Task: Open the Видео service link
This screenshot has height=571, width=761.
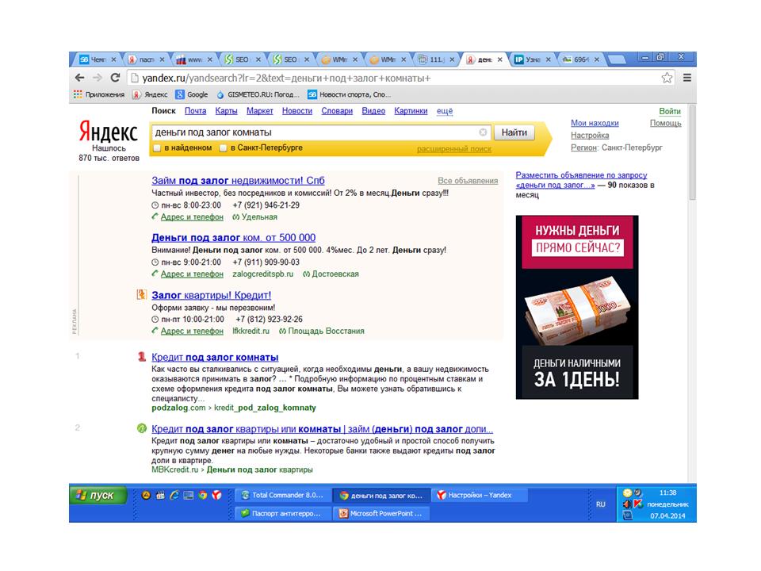Action: coord(373,111)
